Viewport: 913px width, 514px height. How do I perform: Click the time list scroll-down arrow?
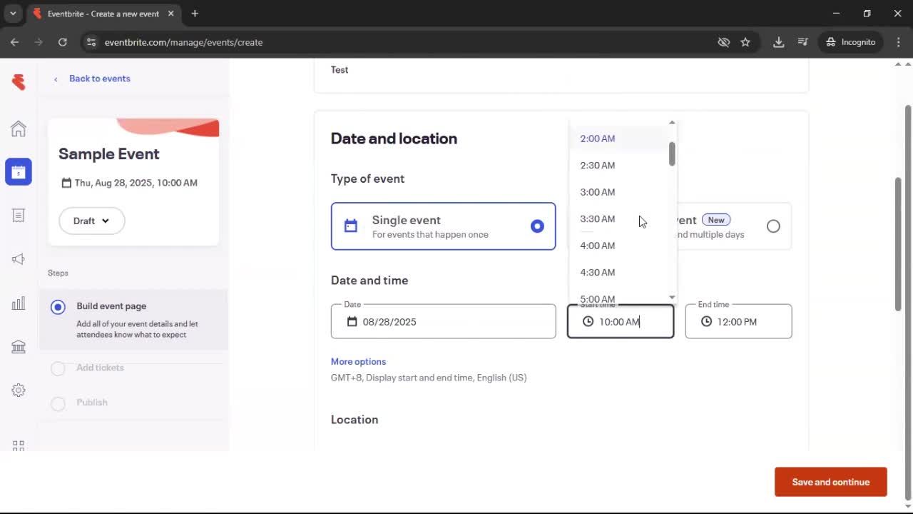(x=672, y=298)
